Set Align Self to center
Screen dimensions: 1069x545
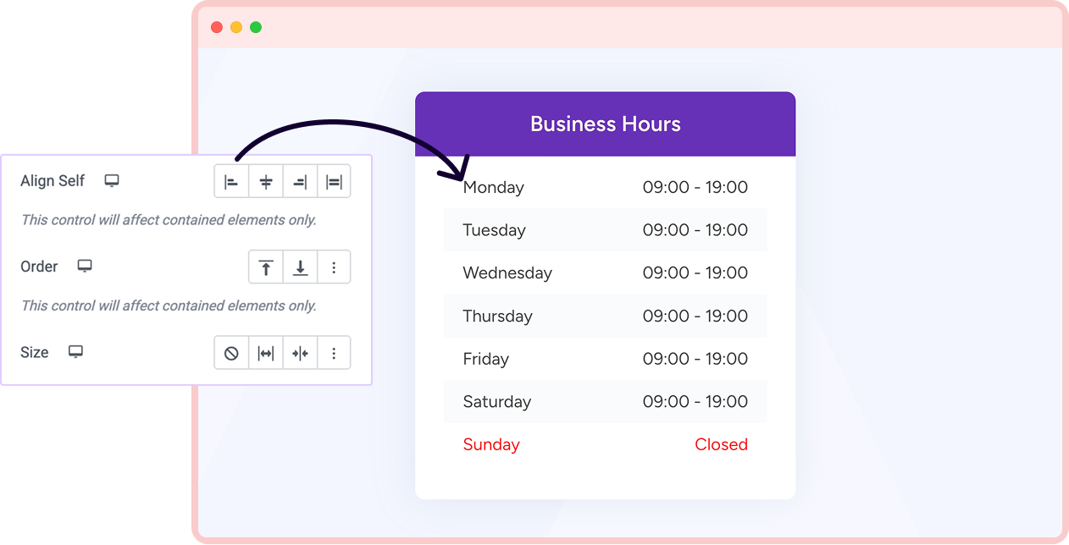click(x=266, y=182)
